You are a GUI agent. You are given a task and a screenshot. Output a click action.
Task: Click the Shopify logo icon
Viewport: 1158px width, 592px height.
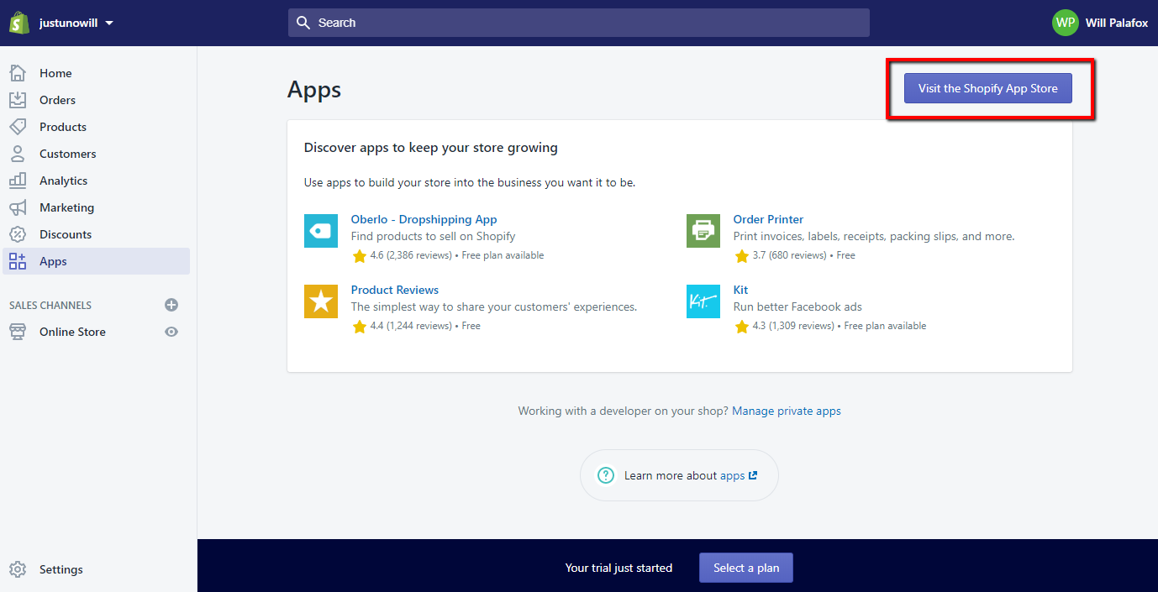[x=18, y=22]
